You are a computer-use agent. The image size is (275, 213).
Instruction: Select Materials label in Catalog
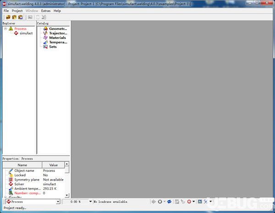tap(58, 38)
